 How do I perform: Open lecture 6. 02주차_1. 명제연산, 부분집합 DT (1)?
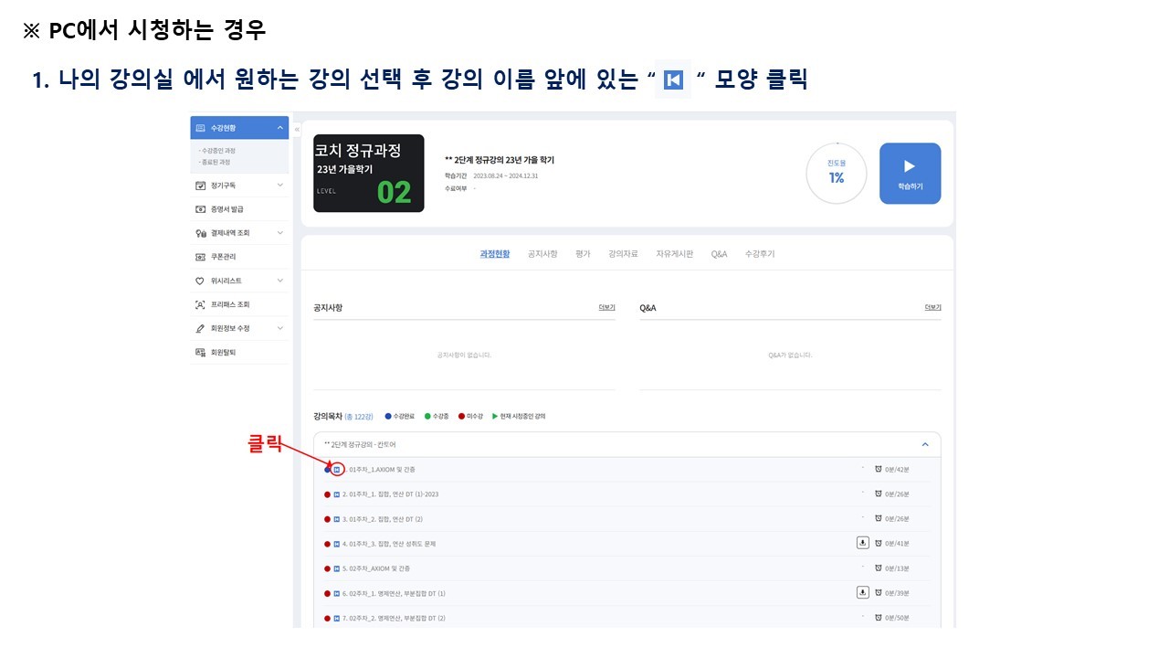(394, 593)
